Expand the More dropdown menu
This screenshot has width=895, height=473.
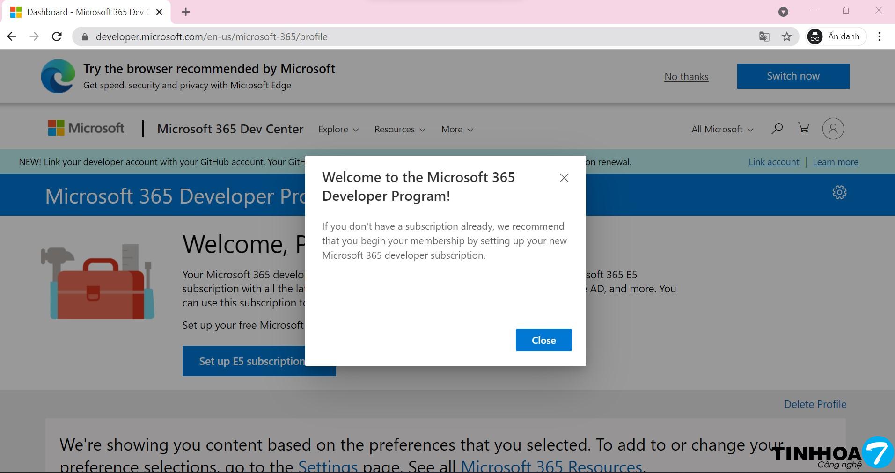457,130
